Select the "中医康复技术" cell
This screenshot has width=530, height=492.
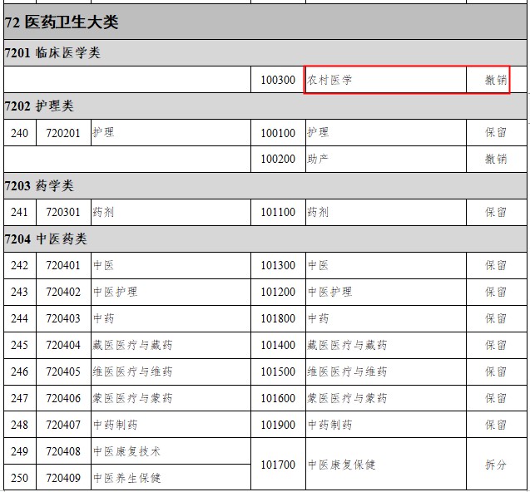point(127,451)
